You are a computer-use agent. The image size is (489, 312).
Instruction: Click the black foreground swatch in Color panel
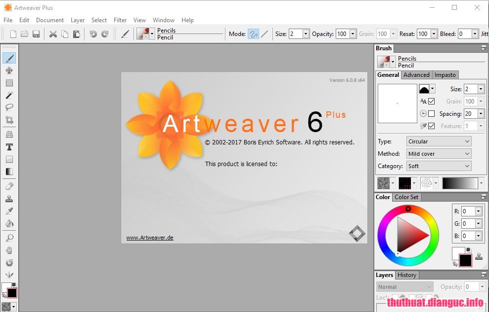pos(465,260)
